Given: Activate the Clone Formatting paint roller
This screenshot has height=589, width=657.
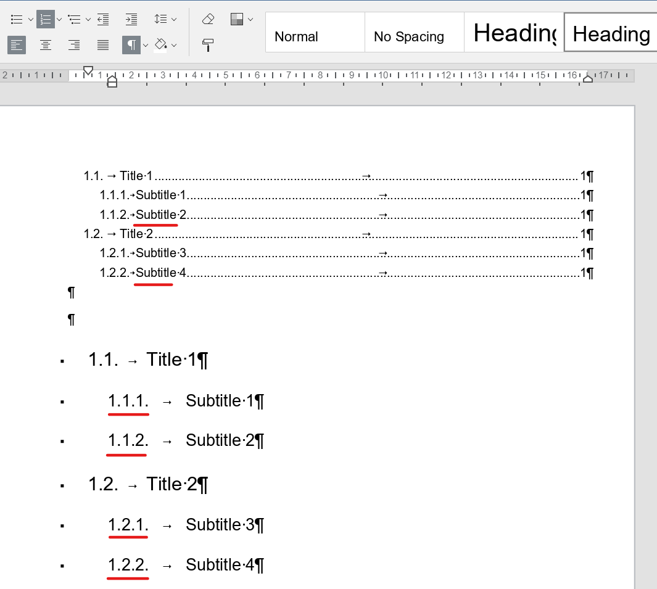Looking at the screenshot, I should tap(208, 44).
